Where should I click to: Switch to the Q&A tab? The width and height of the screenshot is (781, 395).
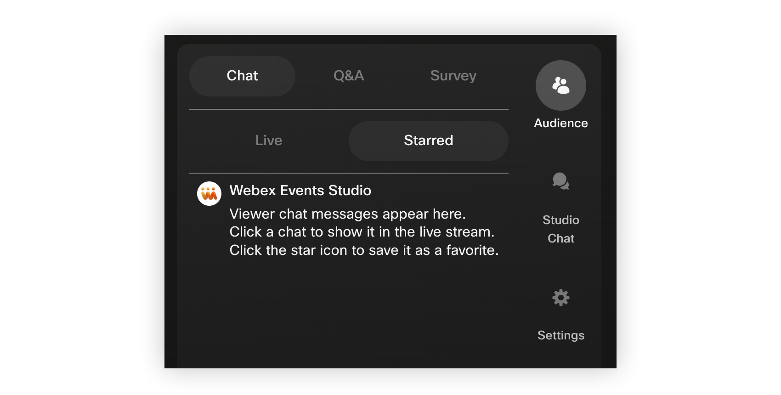349,76
